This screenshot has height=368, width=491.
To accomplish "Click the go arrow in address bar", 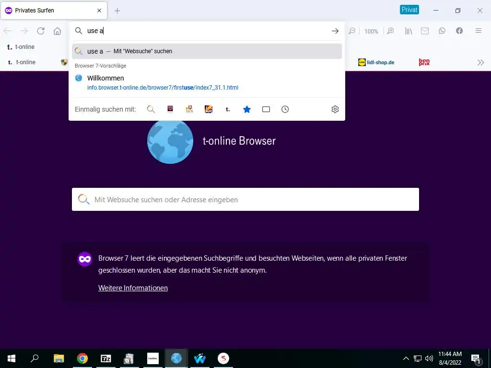I will (x=335, y=31).
